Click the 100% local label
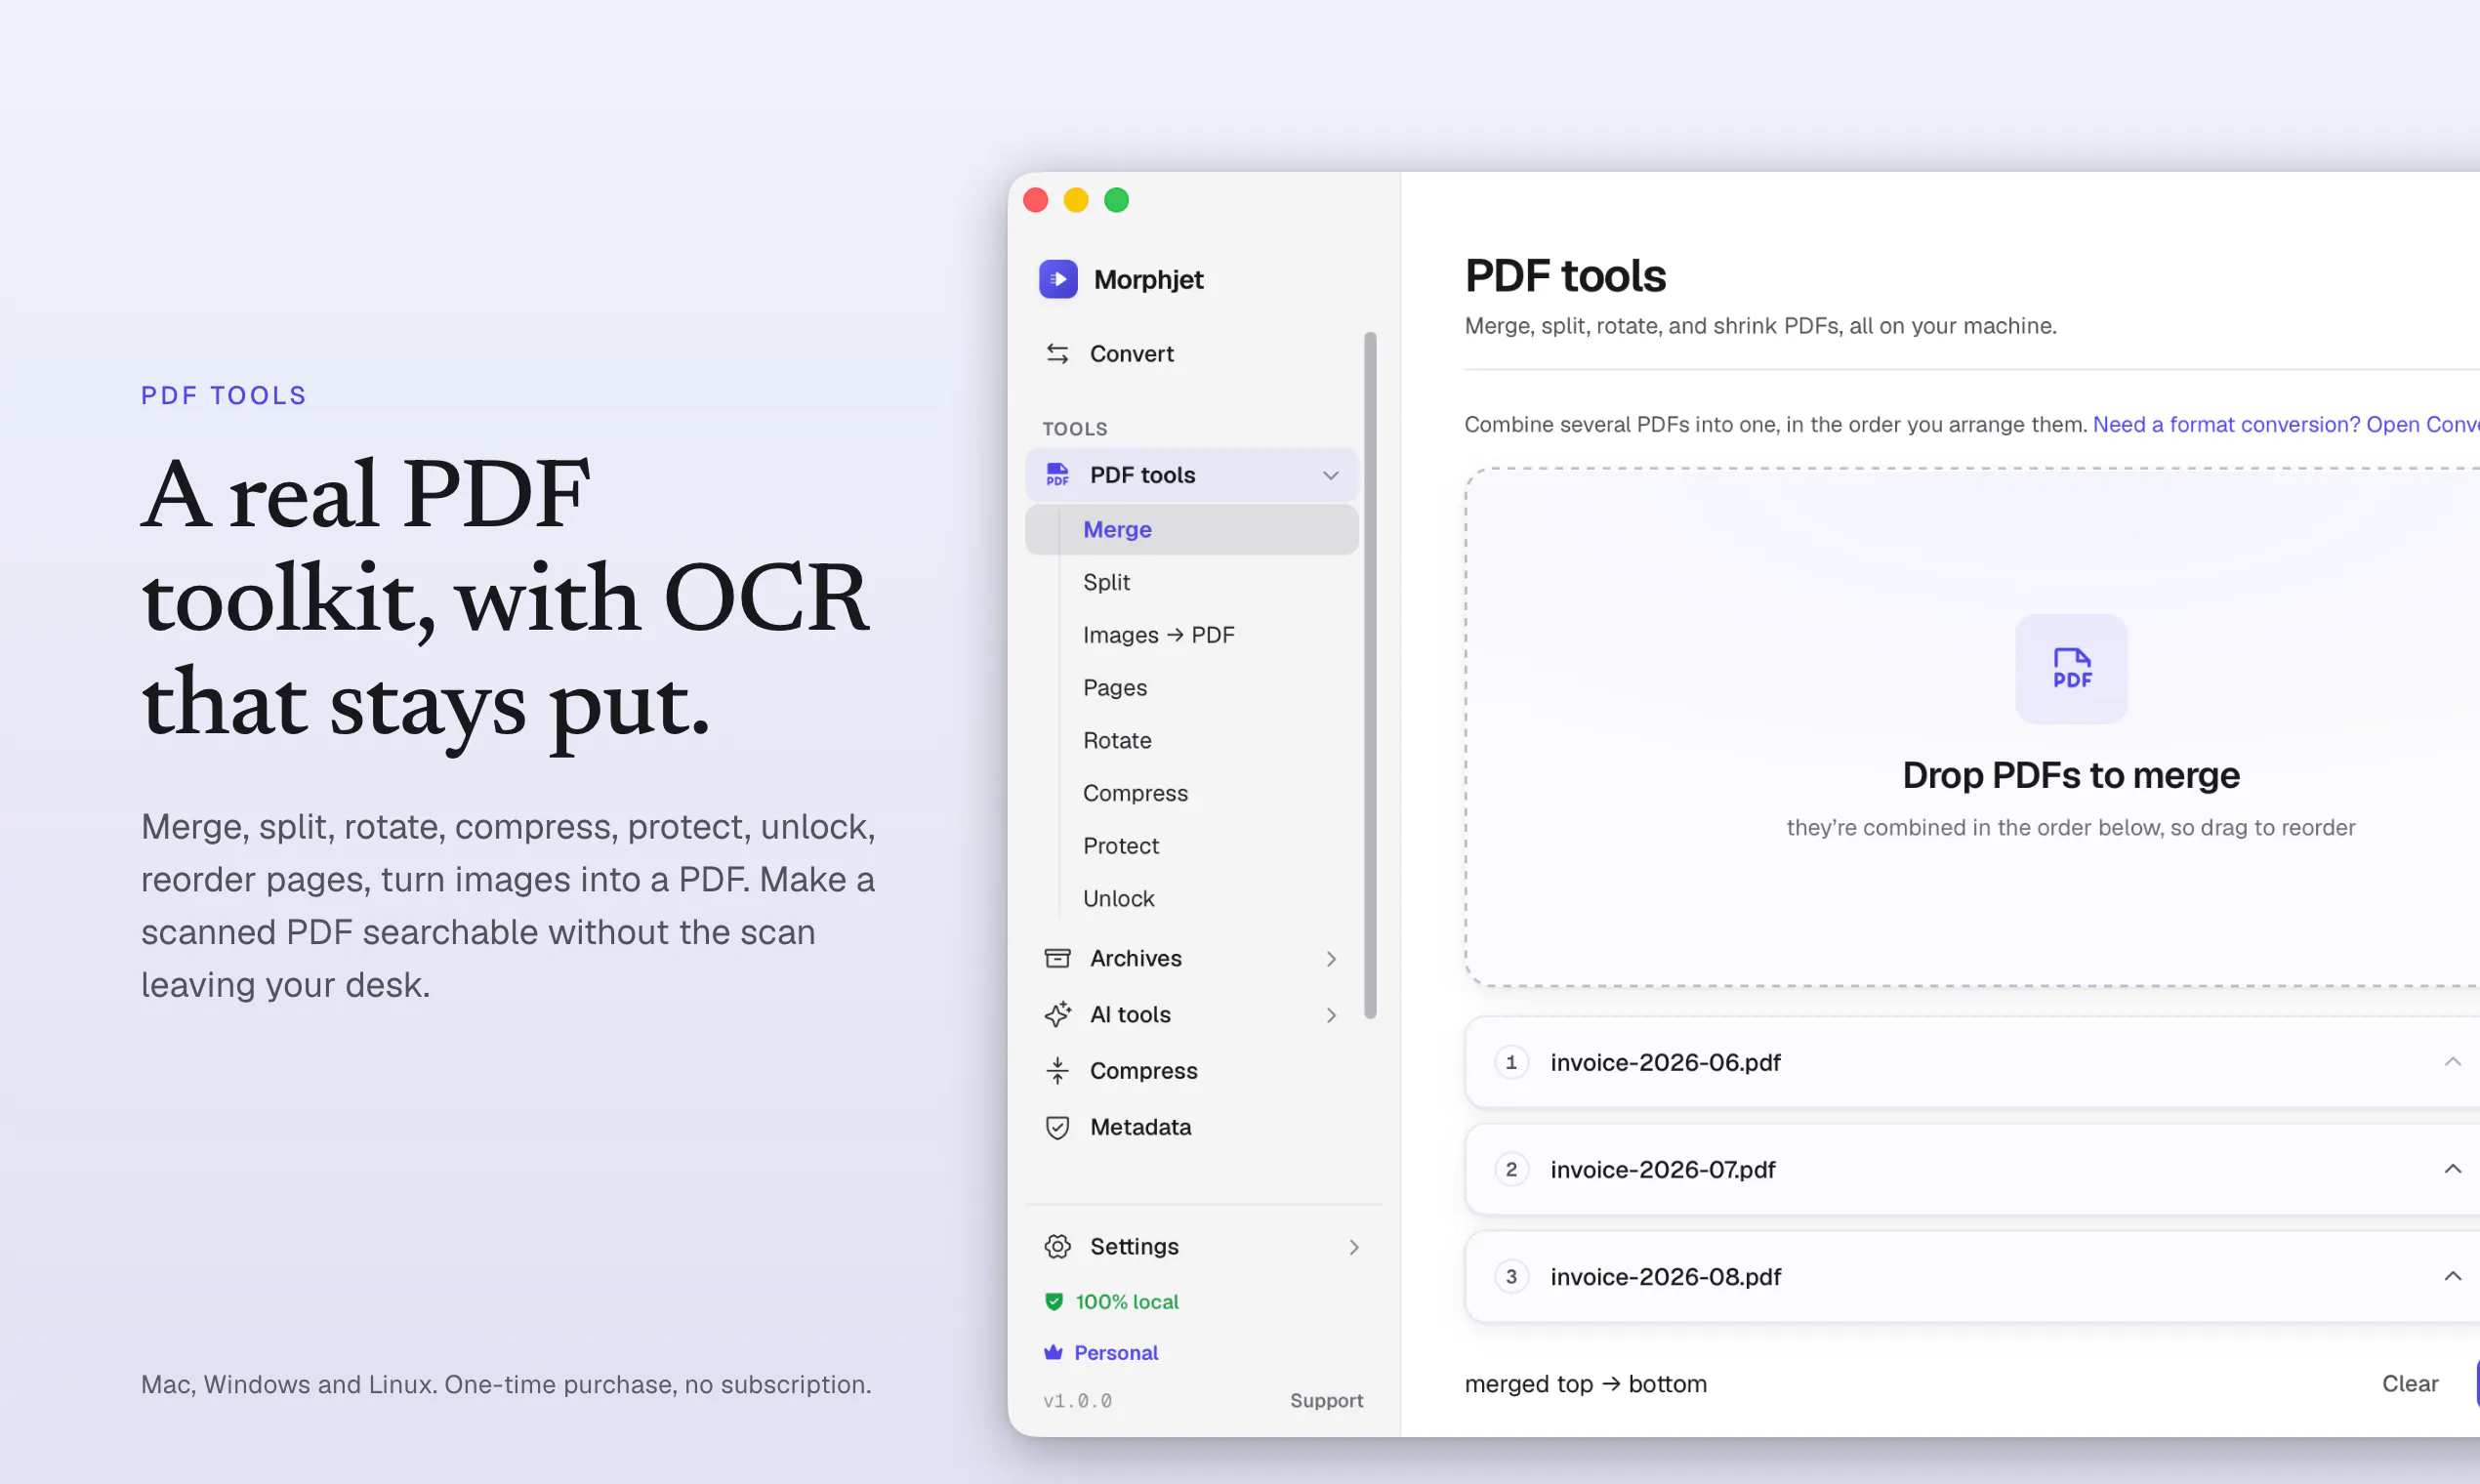2480x1484 pixels. [x=1127, y=1301]
